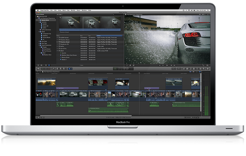
Task: Open the Select tool arrow dropdown
Action: 70,69
